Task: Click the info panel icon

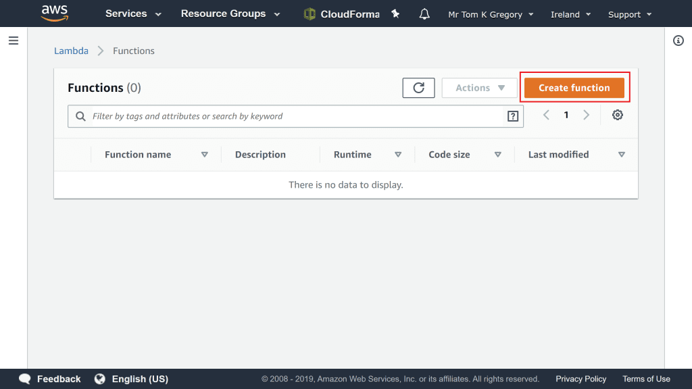Action: pos(678,41)
